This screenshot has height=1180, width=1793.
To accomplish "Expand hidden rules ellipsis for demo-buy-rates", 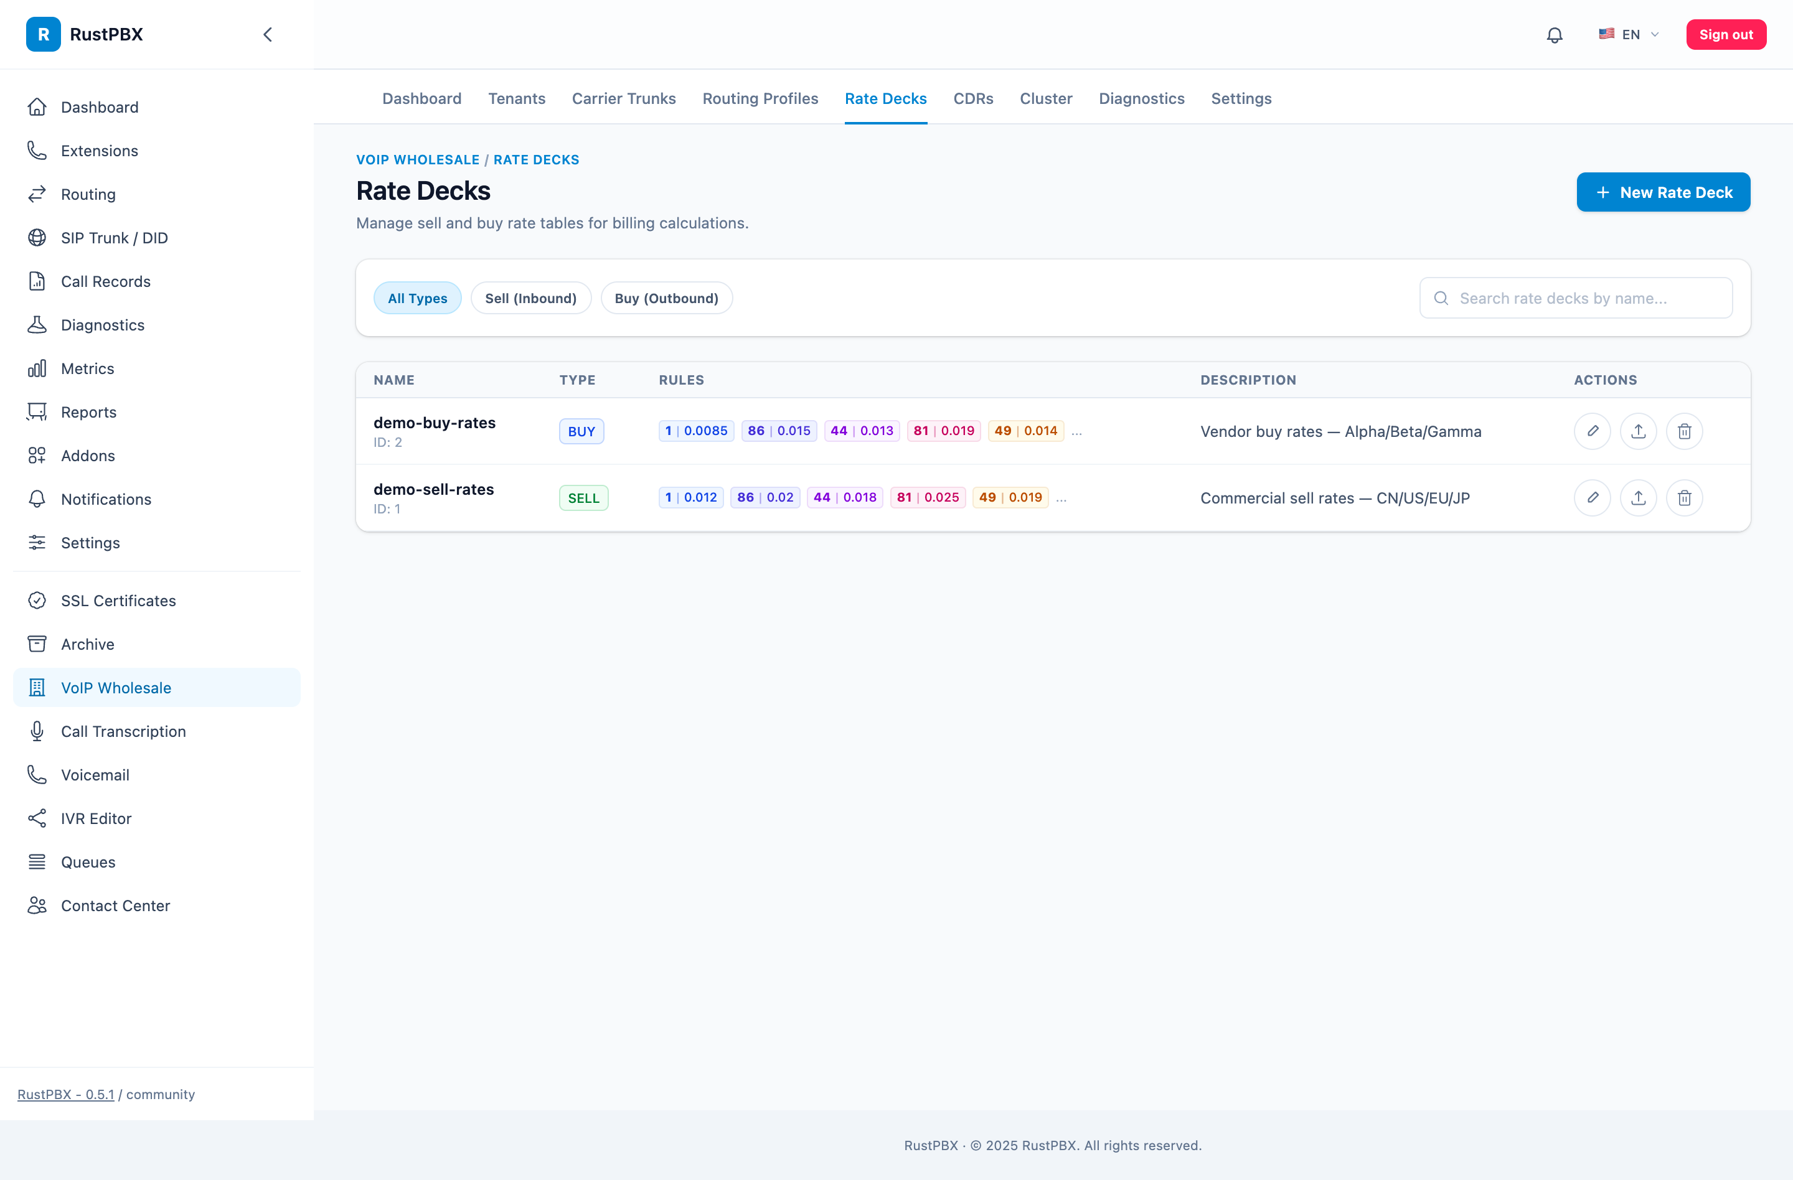I will [x=1076, y=433].
